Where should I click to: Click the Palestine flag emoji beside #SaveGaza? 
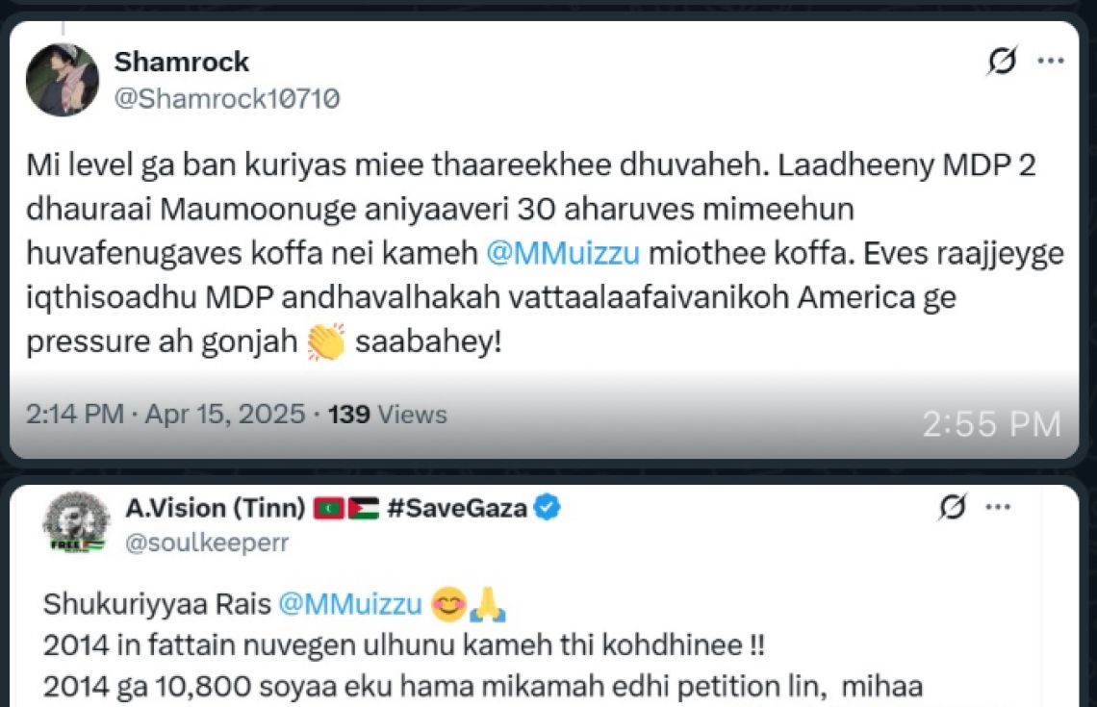coord(363,508)
